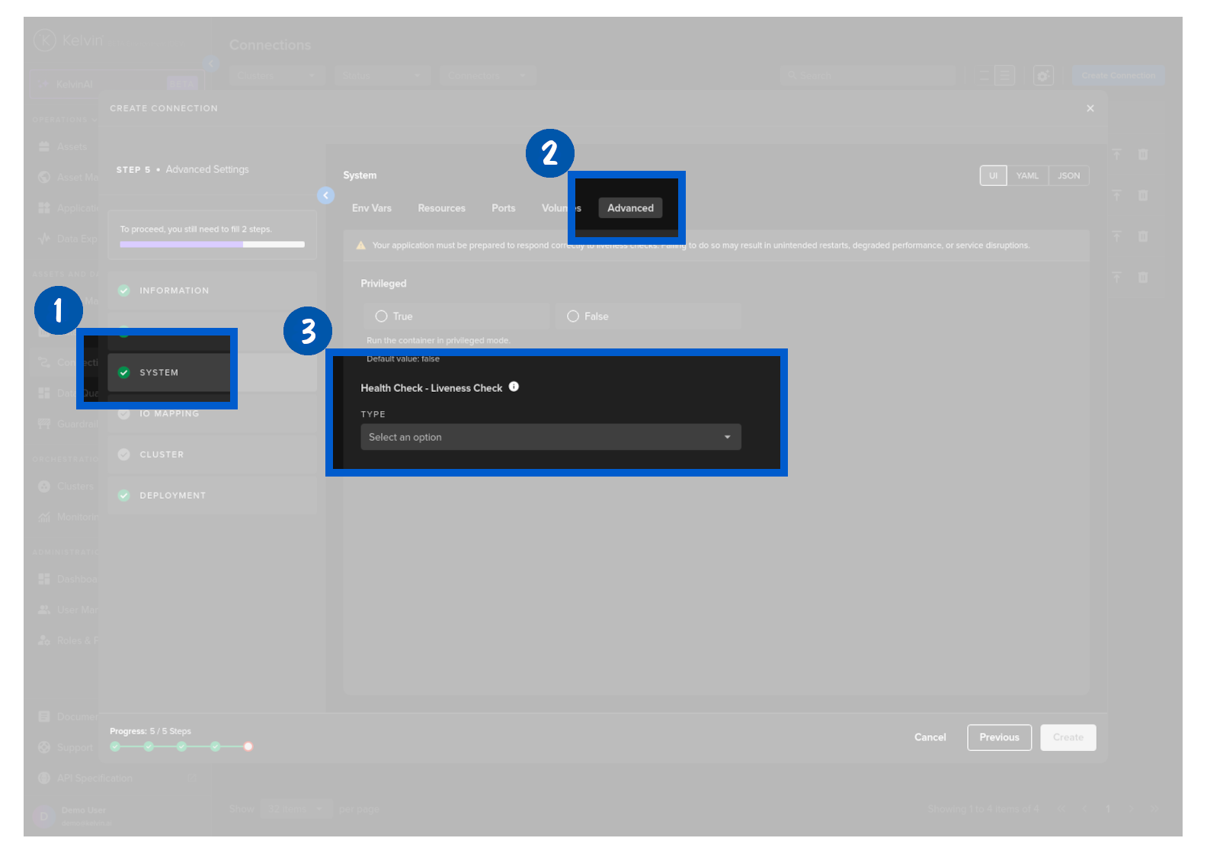The image size is (1207, 854).
Task: Select the False radio button for Privileged
Action: (x=573, y=316)
